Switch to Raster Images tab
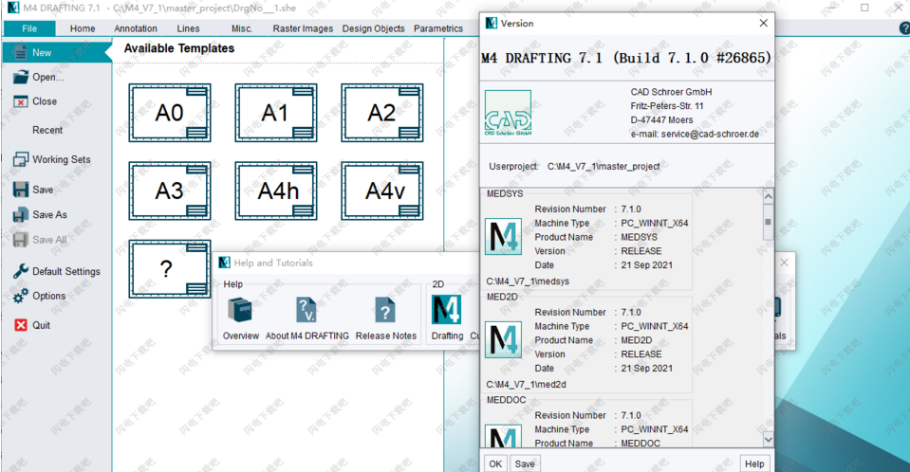Image resolution: width=910 pixels, height=472 pixels. (303, 28)
